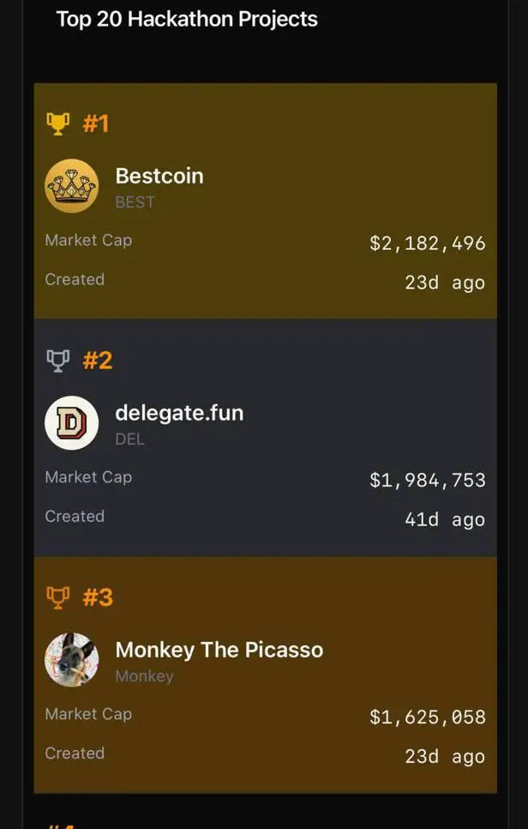Viewport: 528px width, 829px height.
Task: Click the #2 rank label
Action: (98, 360)
